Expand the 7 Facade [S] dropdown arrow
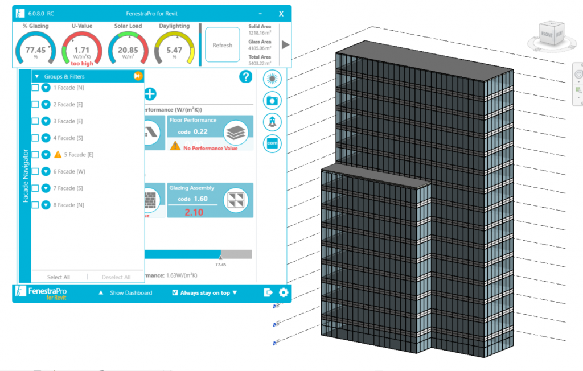This screenshot has height=371, width=583. (x=46, y=188)
